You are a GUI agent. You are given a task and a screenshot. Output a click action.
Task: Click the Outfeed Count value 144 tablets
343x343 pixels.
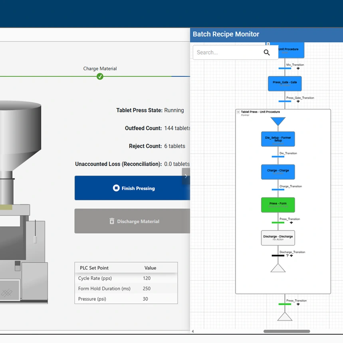[x=177, y=128]
